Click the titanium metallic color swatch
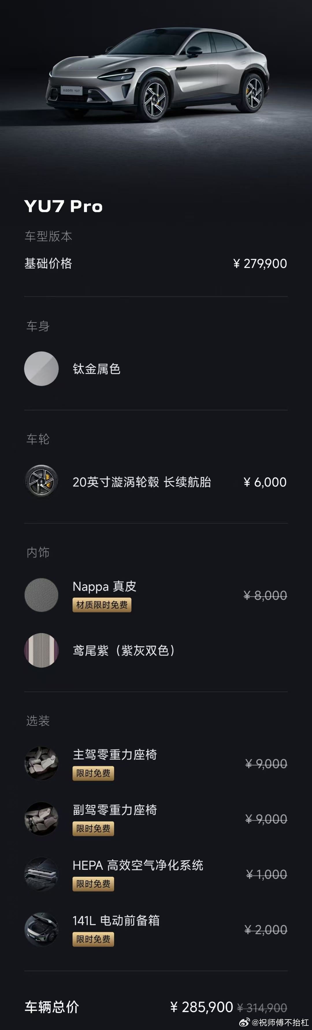312x1030 pixels. (42, 369)
